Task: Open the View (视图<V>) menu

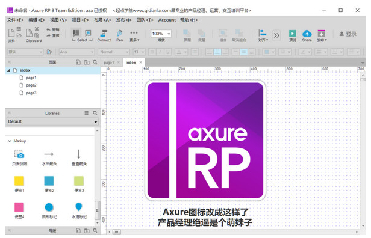Action: pos(58,20)
